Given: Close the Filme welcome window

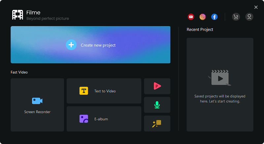Looking at the screenshot, I should (256, 7).
